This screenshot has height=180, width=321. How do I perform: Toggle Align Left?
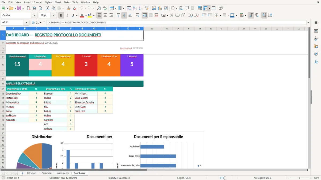[x=99, y=15]
